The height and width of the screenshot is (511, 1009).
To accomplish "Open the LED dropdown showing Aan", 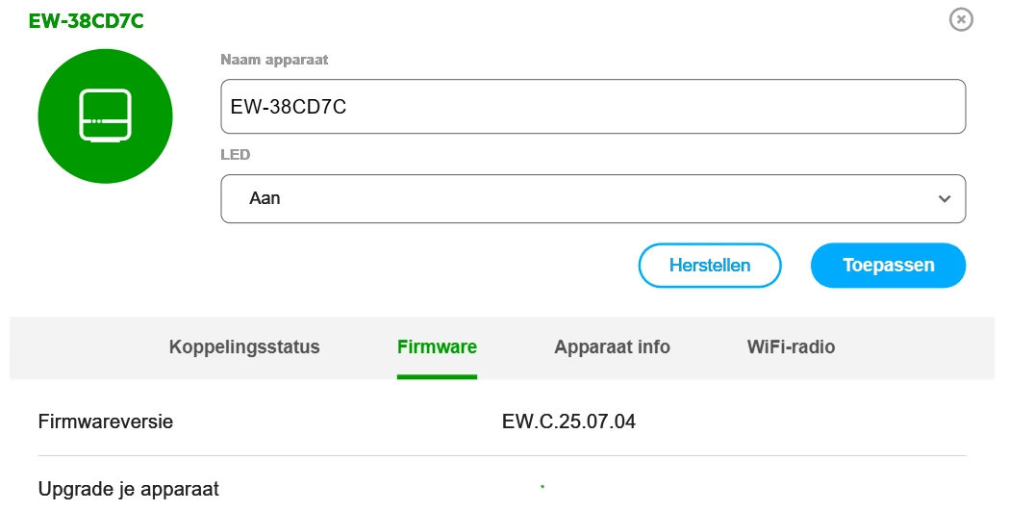I will [x=593, y=198].
